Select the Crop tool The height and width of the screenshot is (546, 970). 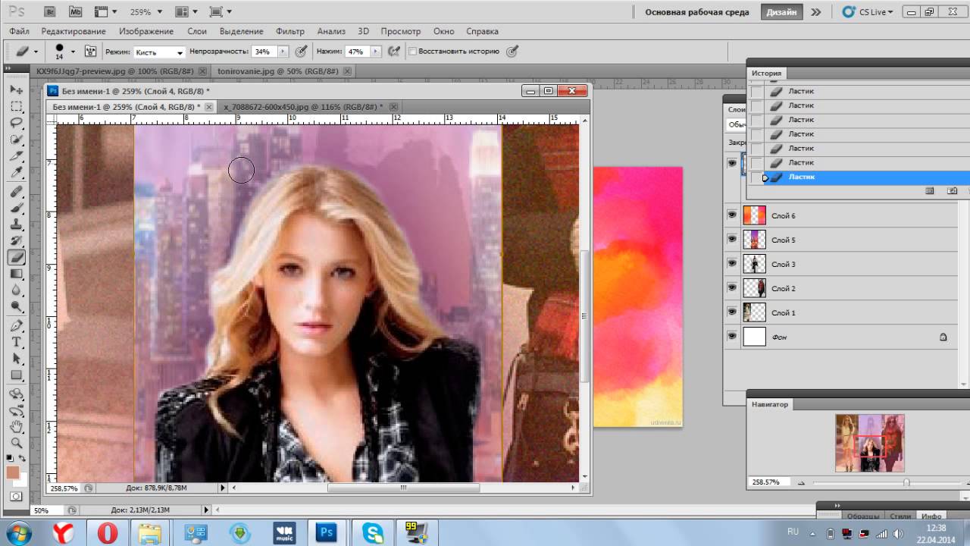click(x=17, y=156)
